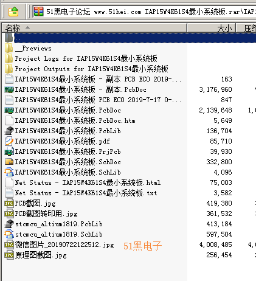Click the up-one-level folder icon
This screenshot has height=281, width=256.
point(13,12)
